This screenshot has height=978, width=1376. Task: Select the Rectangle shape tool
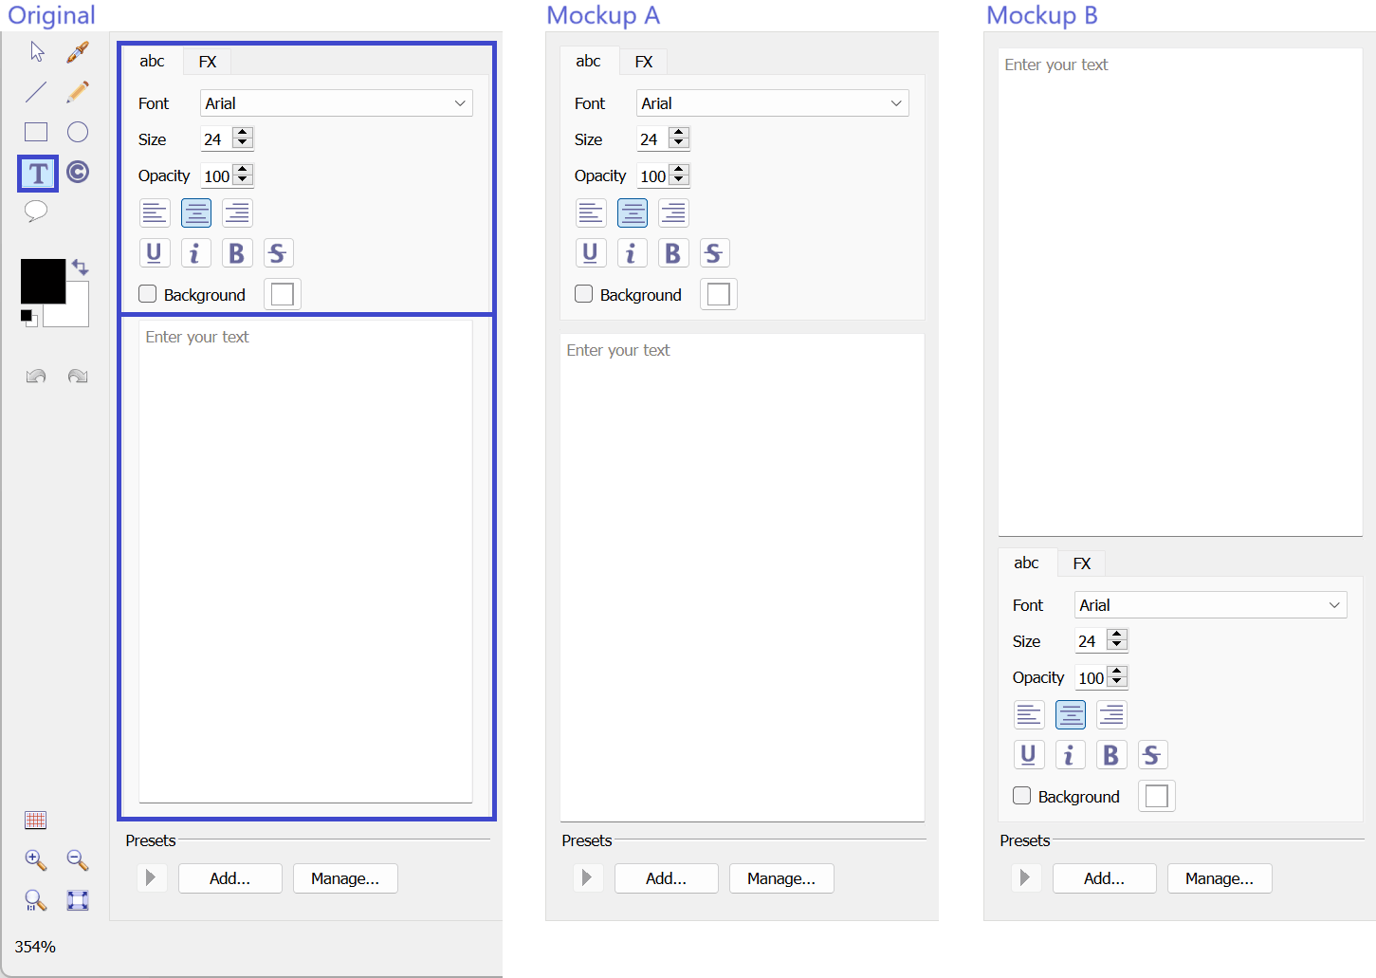[36, 132]
